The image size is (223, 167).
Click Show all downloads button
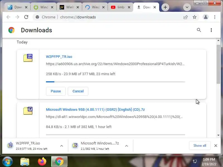[200, 146]
